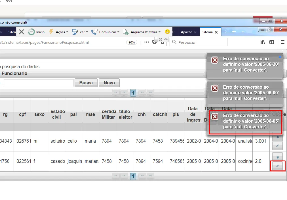Select the '3.001' salary cell
Screen dimensions: 287x200
pos(261,141)
